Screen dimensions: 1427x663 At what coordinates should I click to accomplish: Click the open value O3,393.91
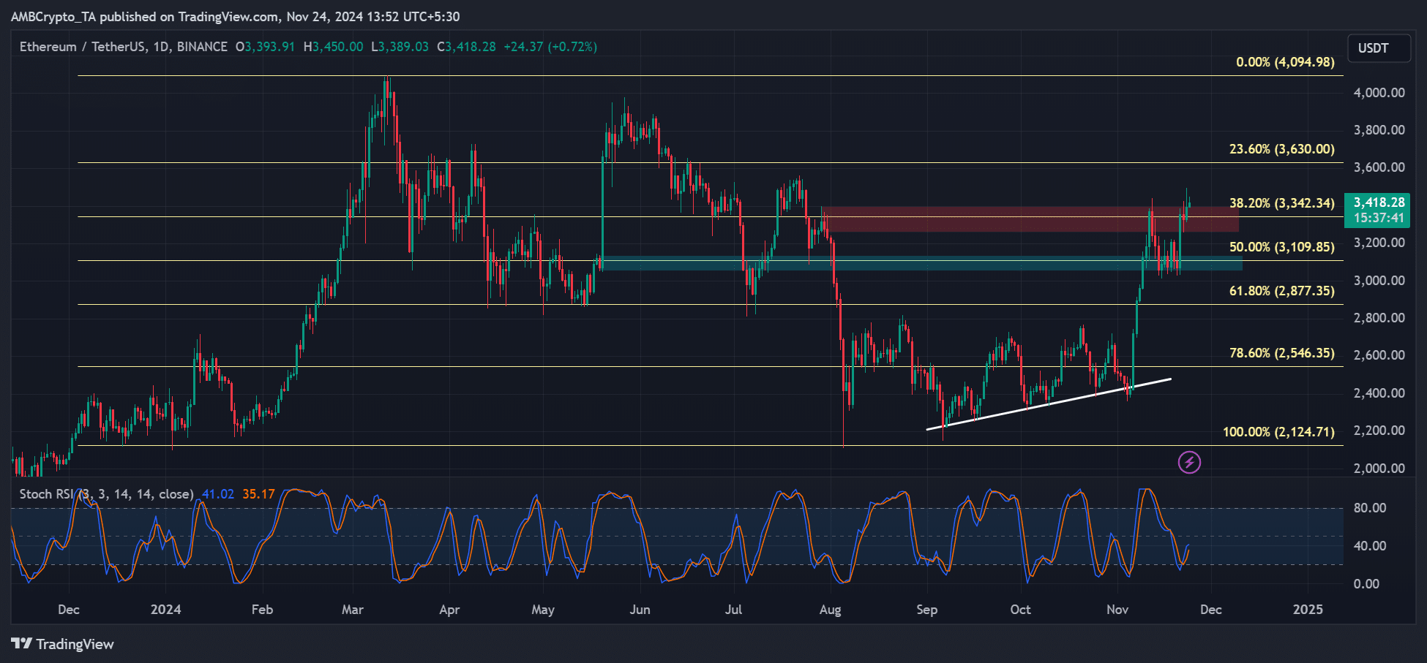(x=265, y=47)
